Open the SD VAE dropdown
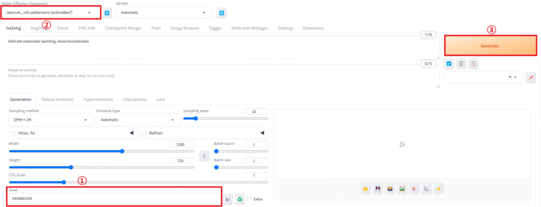This screenshot has height=207, width=541. 164,13
